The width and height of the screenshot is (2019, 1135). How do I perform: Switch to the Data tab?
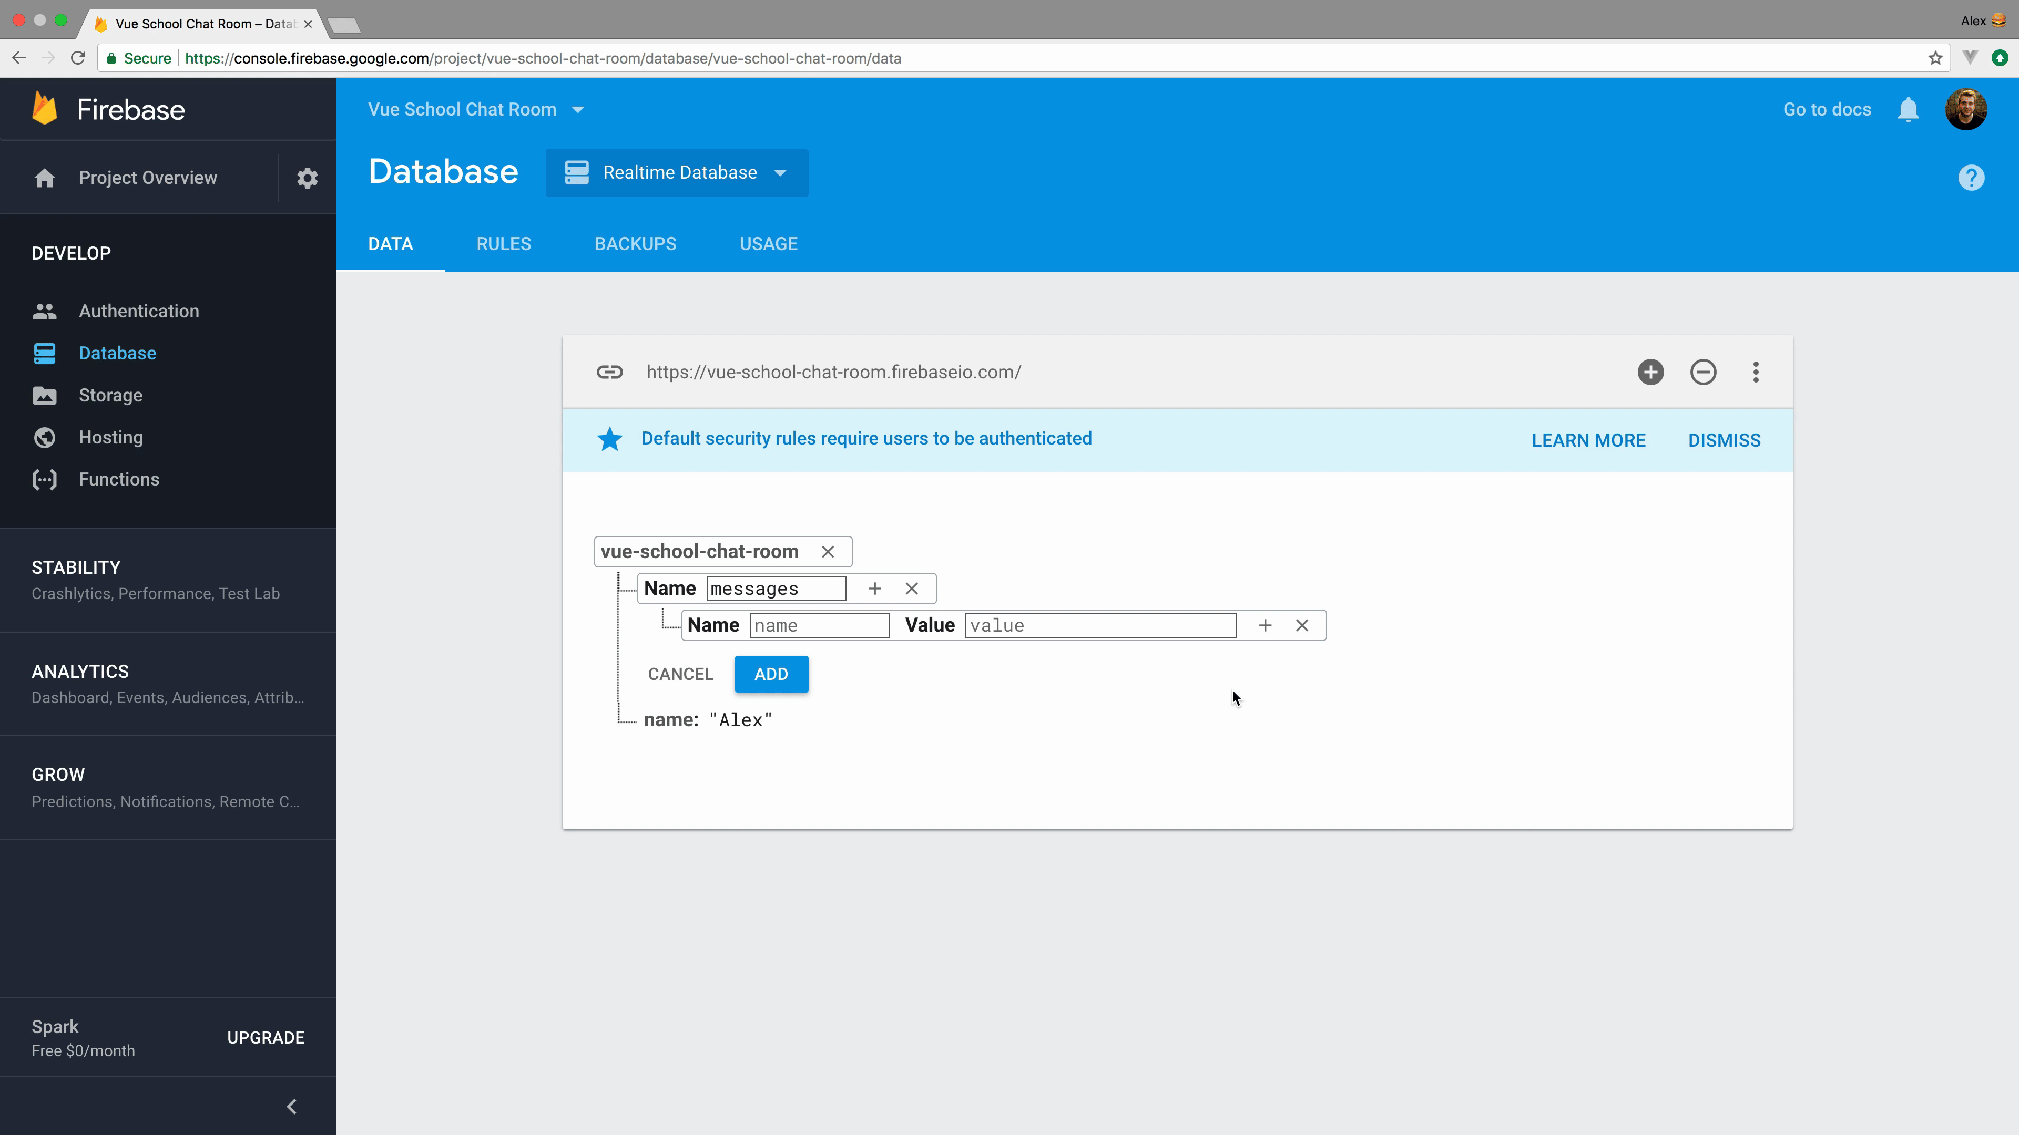390,244
